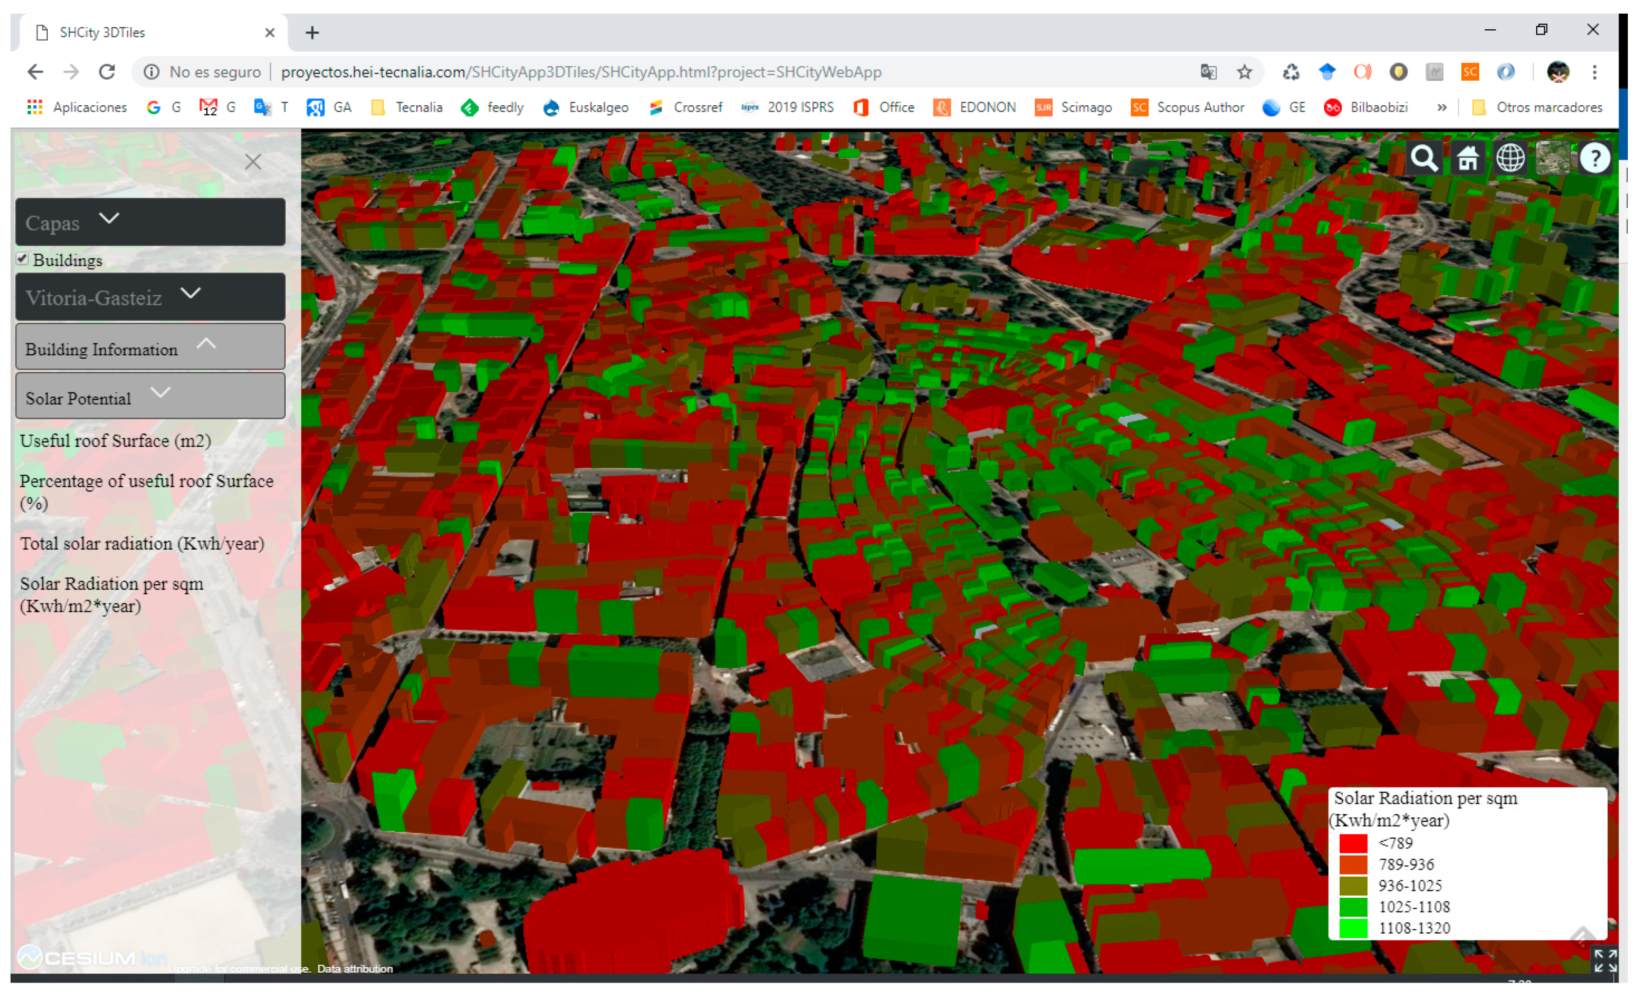Open the scene mode globe picker

tap(1510, 158)
